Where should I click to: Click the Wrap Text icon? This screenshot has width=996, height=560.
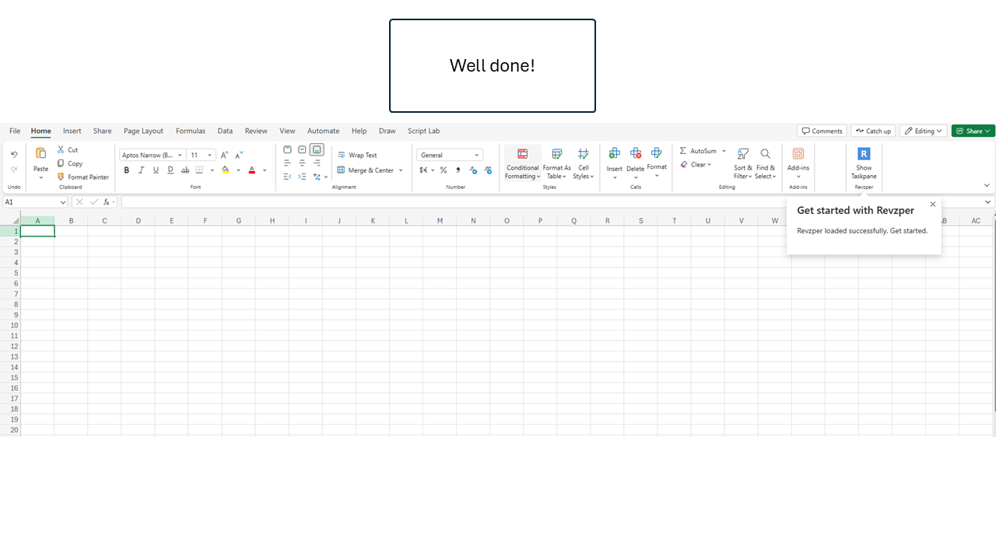point(341,156)
